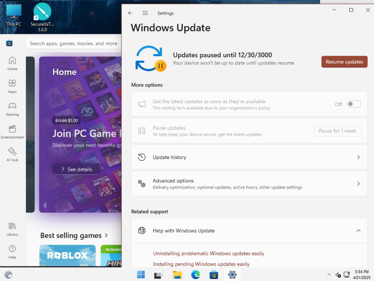Viewport: 374px width, 281px height.
Task: Open Microsoft Store from taskbar
Action: (x=214, y=275)
